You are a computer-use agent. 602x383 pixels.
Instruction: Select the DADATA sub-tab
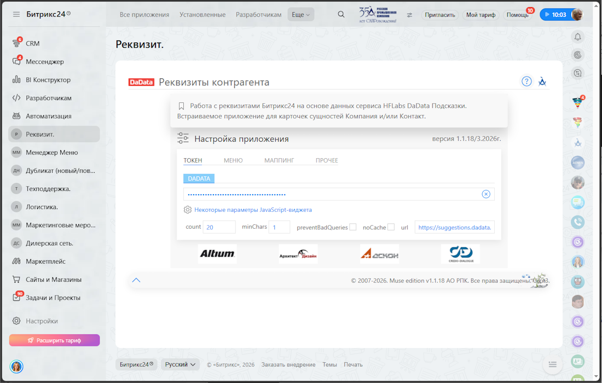(x=199, y=178)
